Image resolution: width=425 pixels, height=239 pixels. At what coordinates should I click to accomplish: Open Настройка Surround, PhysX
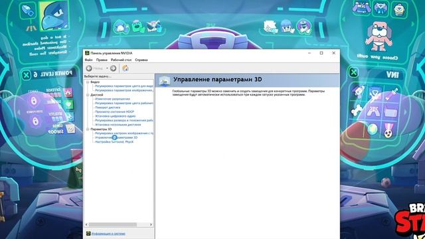pos(114,141)
